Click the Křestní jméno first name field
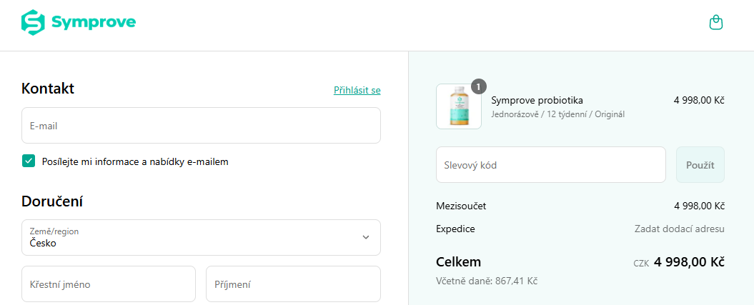This screenshot has width=754, height=305. click(x=109, y=284)
